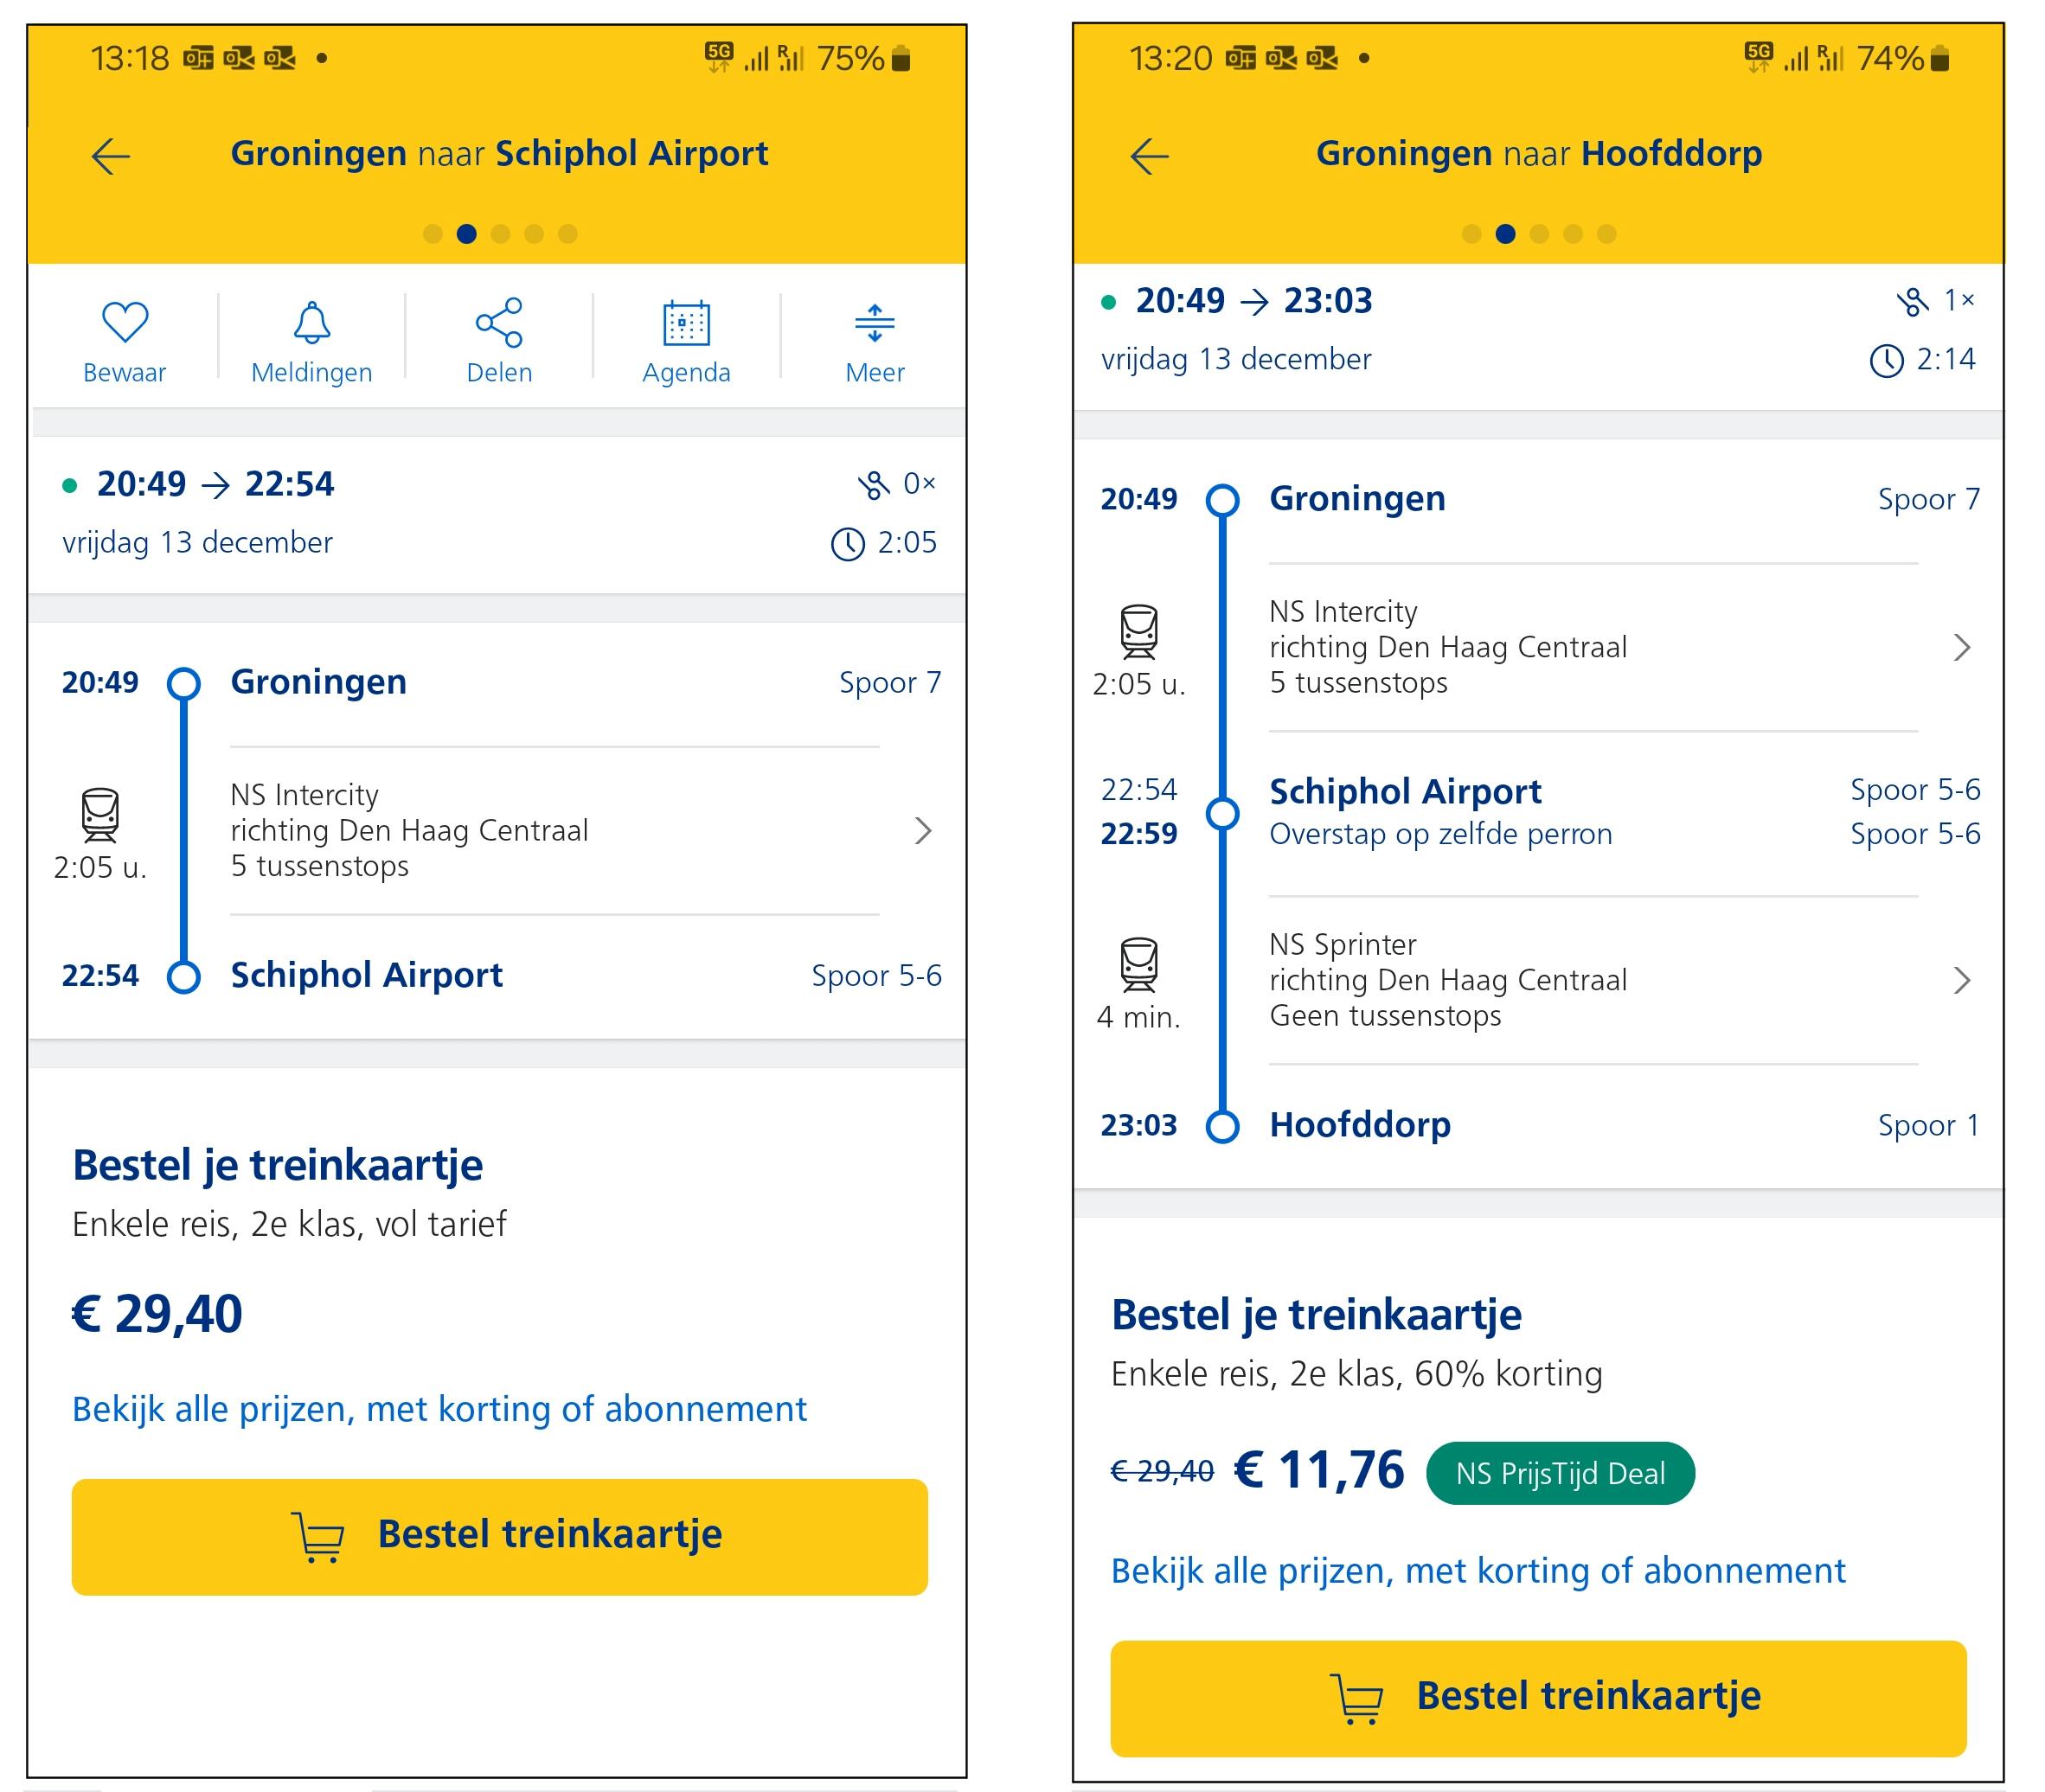
Task: Expand NS Intercity details in Schiphol trip
Action: (922, 830)
